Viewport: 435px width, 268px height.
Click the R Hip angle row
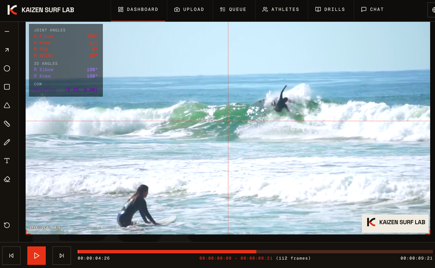[66, 49]
